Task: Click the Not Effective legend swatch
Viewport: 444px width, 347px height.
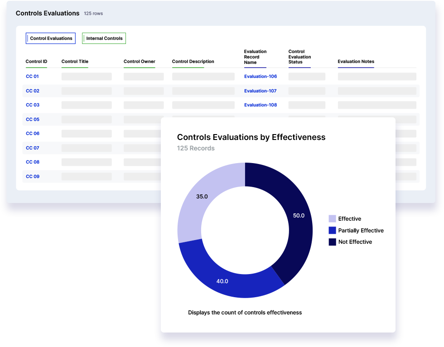Action: point(332,242)
